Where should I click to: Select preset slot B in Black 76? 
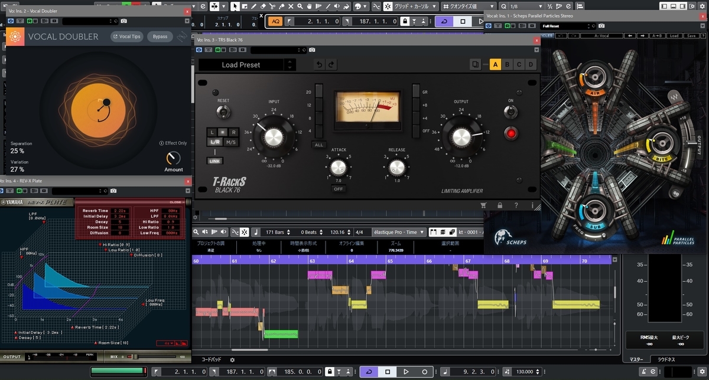(508, 64)
